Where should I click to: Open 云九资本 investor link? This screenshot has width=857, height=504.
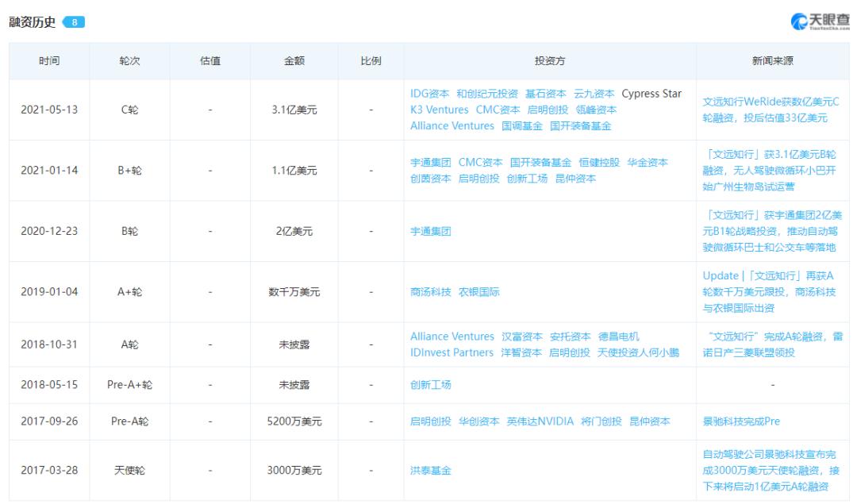coord(594,94)
